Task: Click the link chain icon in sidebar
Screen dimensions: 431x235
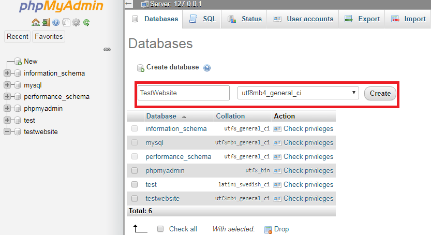Action: pyautogui.click(x=107, y=50)
